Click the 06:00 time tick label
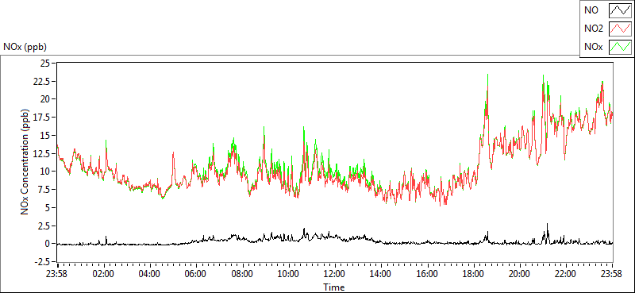Viewport: 635px width, 293px height. [x=196, y=274]
